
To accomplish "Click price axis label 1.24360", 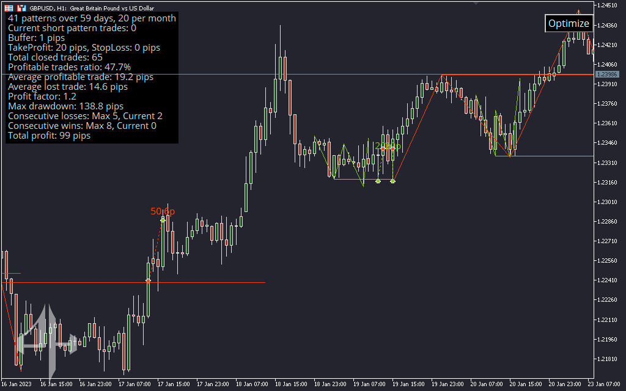I will point(607,25).
